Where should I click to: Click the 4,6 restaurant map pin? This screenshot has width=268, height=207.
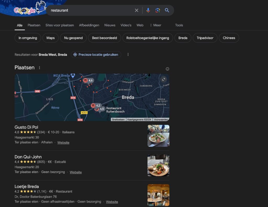tap(85, 80)
